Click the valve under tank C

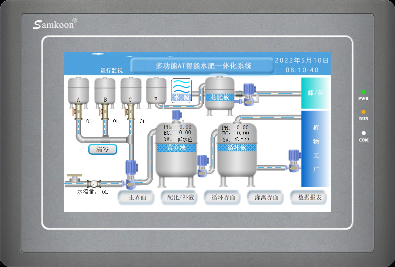point(130,112)
